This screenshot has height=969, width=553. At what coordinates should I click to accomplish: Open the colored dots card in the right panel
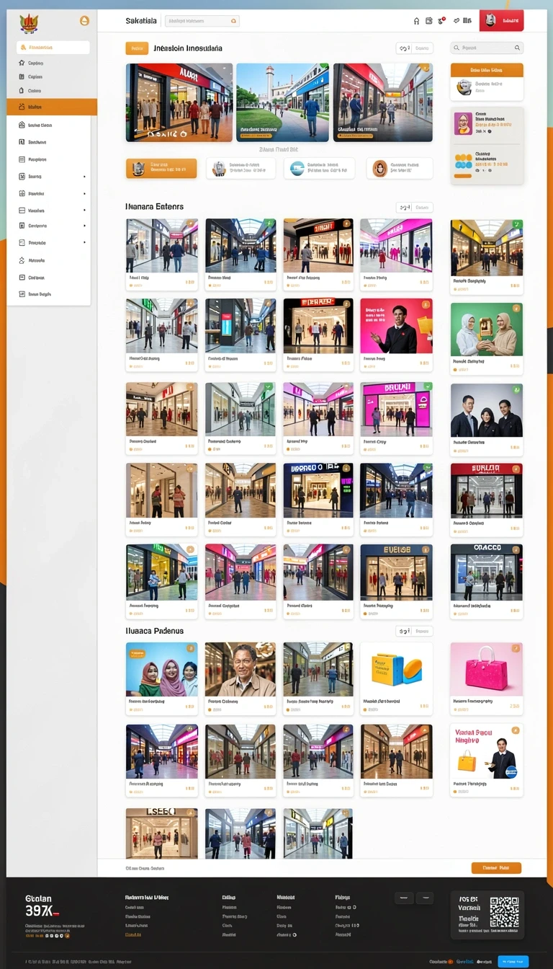[x=487, y=164]
